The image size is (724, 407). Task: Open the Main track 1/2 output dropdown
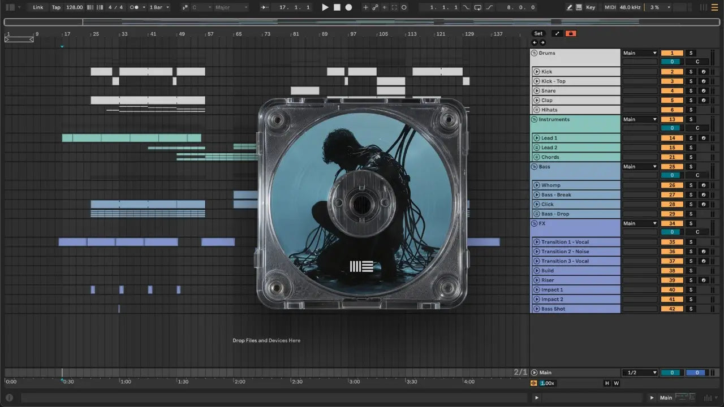[640, 373]
